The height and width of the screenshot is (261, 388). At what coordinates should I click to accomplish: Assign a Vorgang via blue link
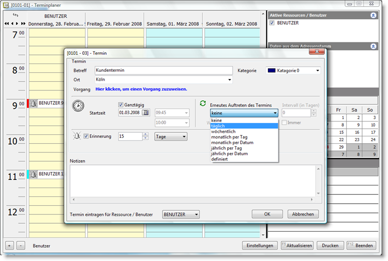(141, 89)
